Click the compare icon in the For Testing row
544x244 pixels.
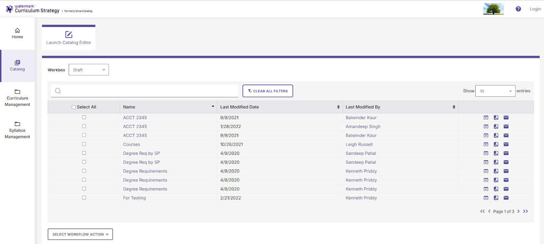496,198
